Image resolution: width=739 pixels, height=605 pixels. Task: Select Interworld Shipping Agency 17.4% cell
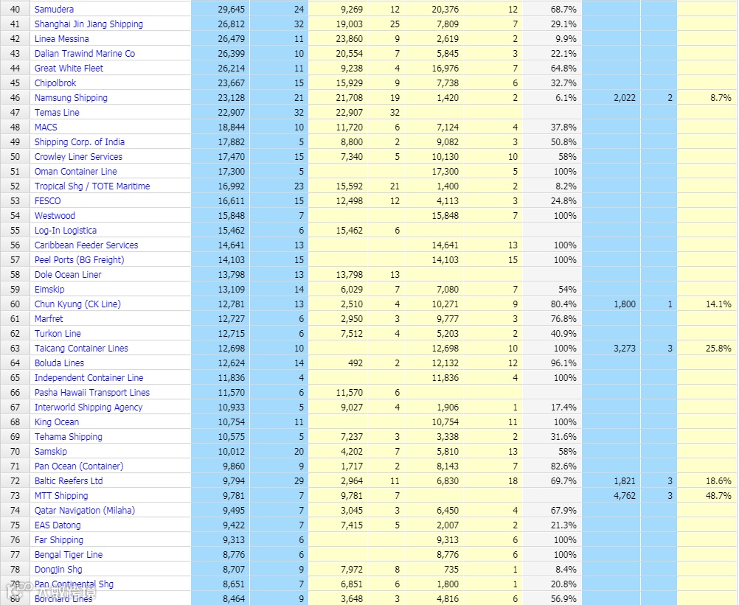pyautogui.click(x=563, y=408)
